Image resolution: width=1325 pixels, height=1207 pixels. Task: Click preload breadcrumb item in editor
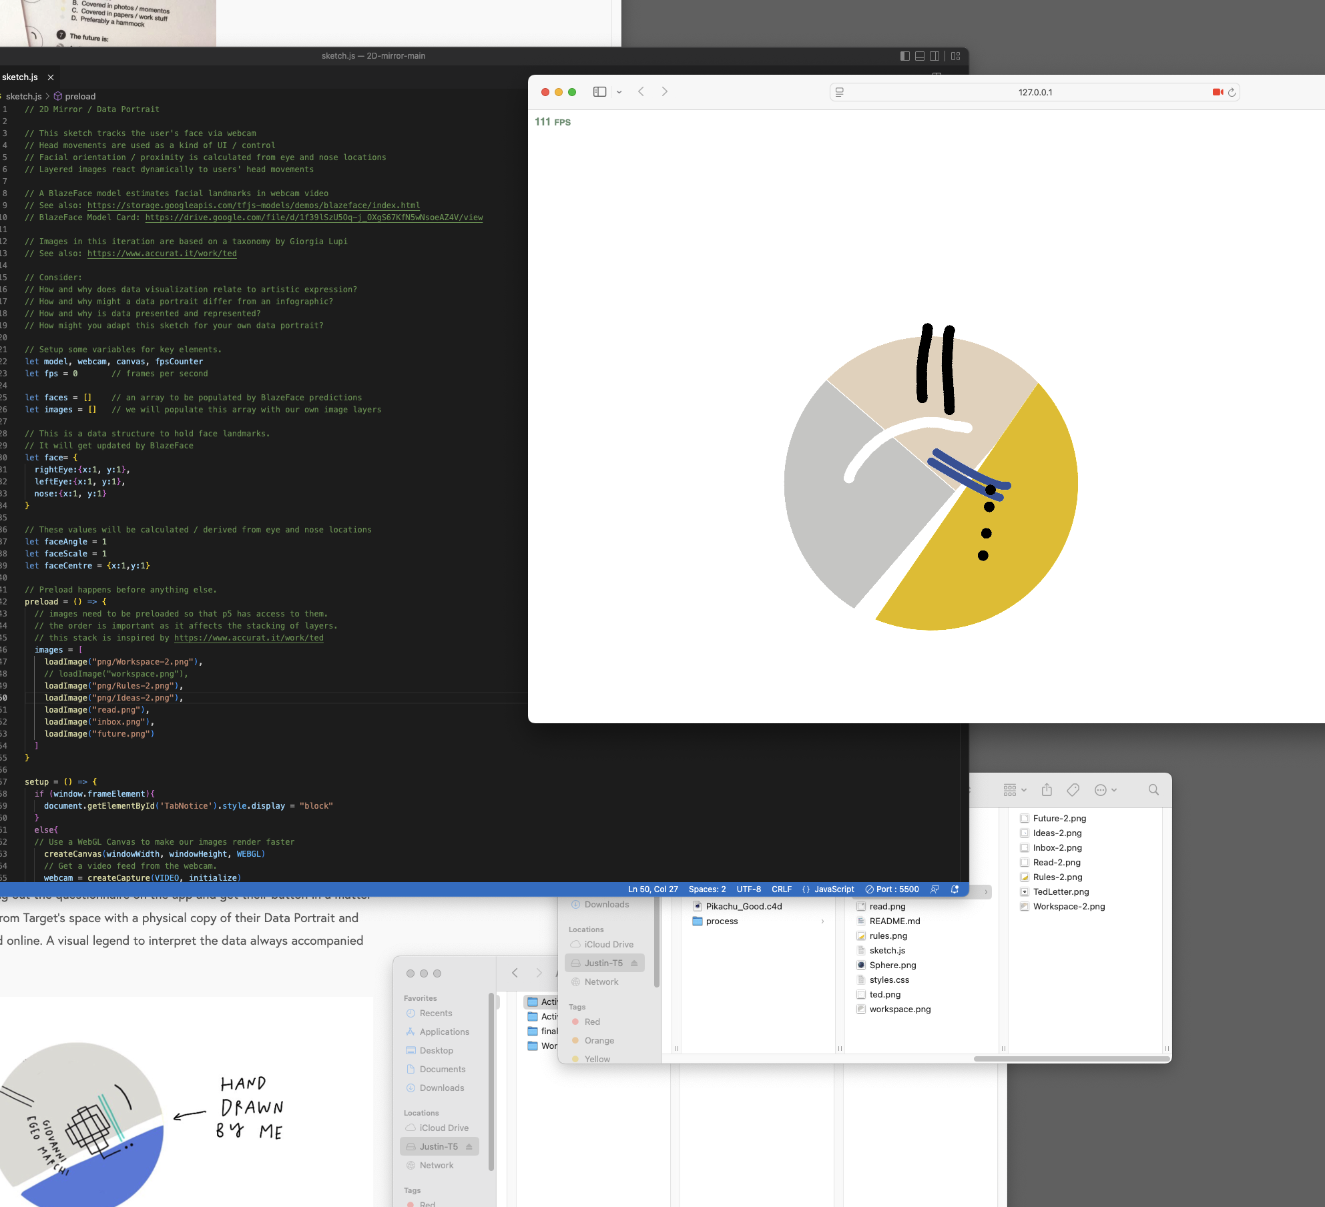79,96
